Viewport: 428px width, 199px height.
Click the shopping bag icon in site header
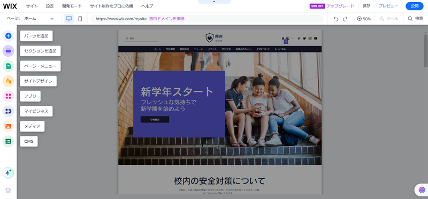click(286, 41)
